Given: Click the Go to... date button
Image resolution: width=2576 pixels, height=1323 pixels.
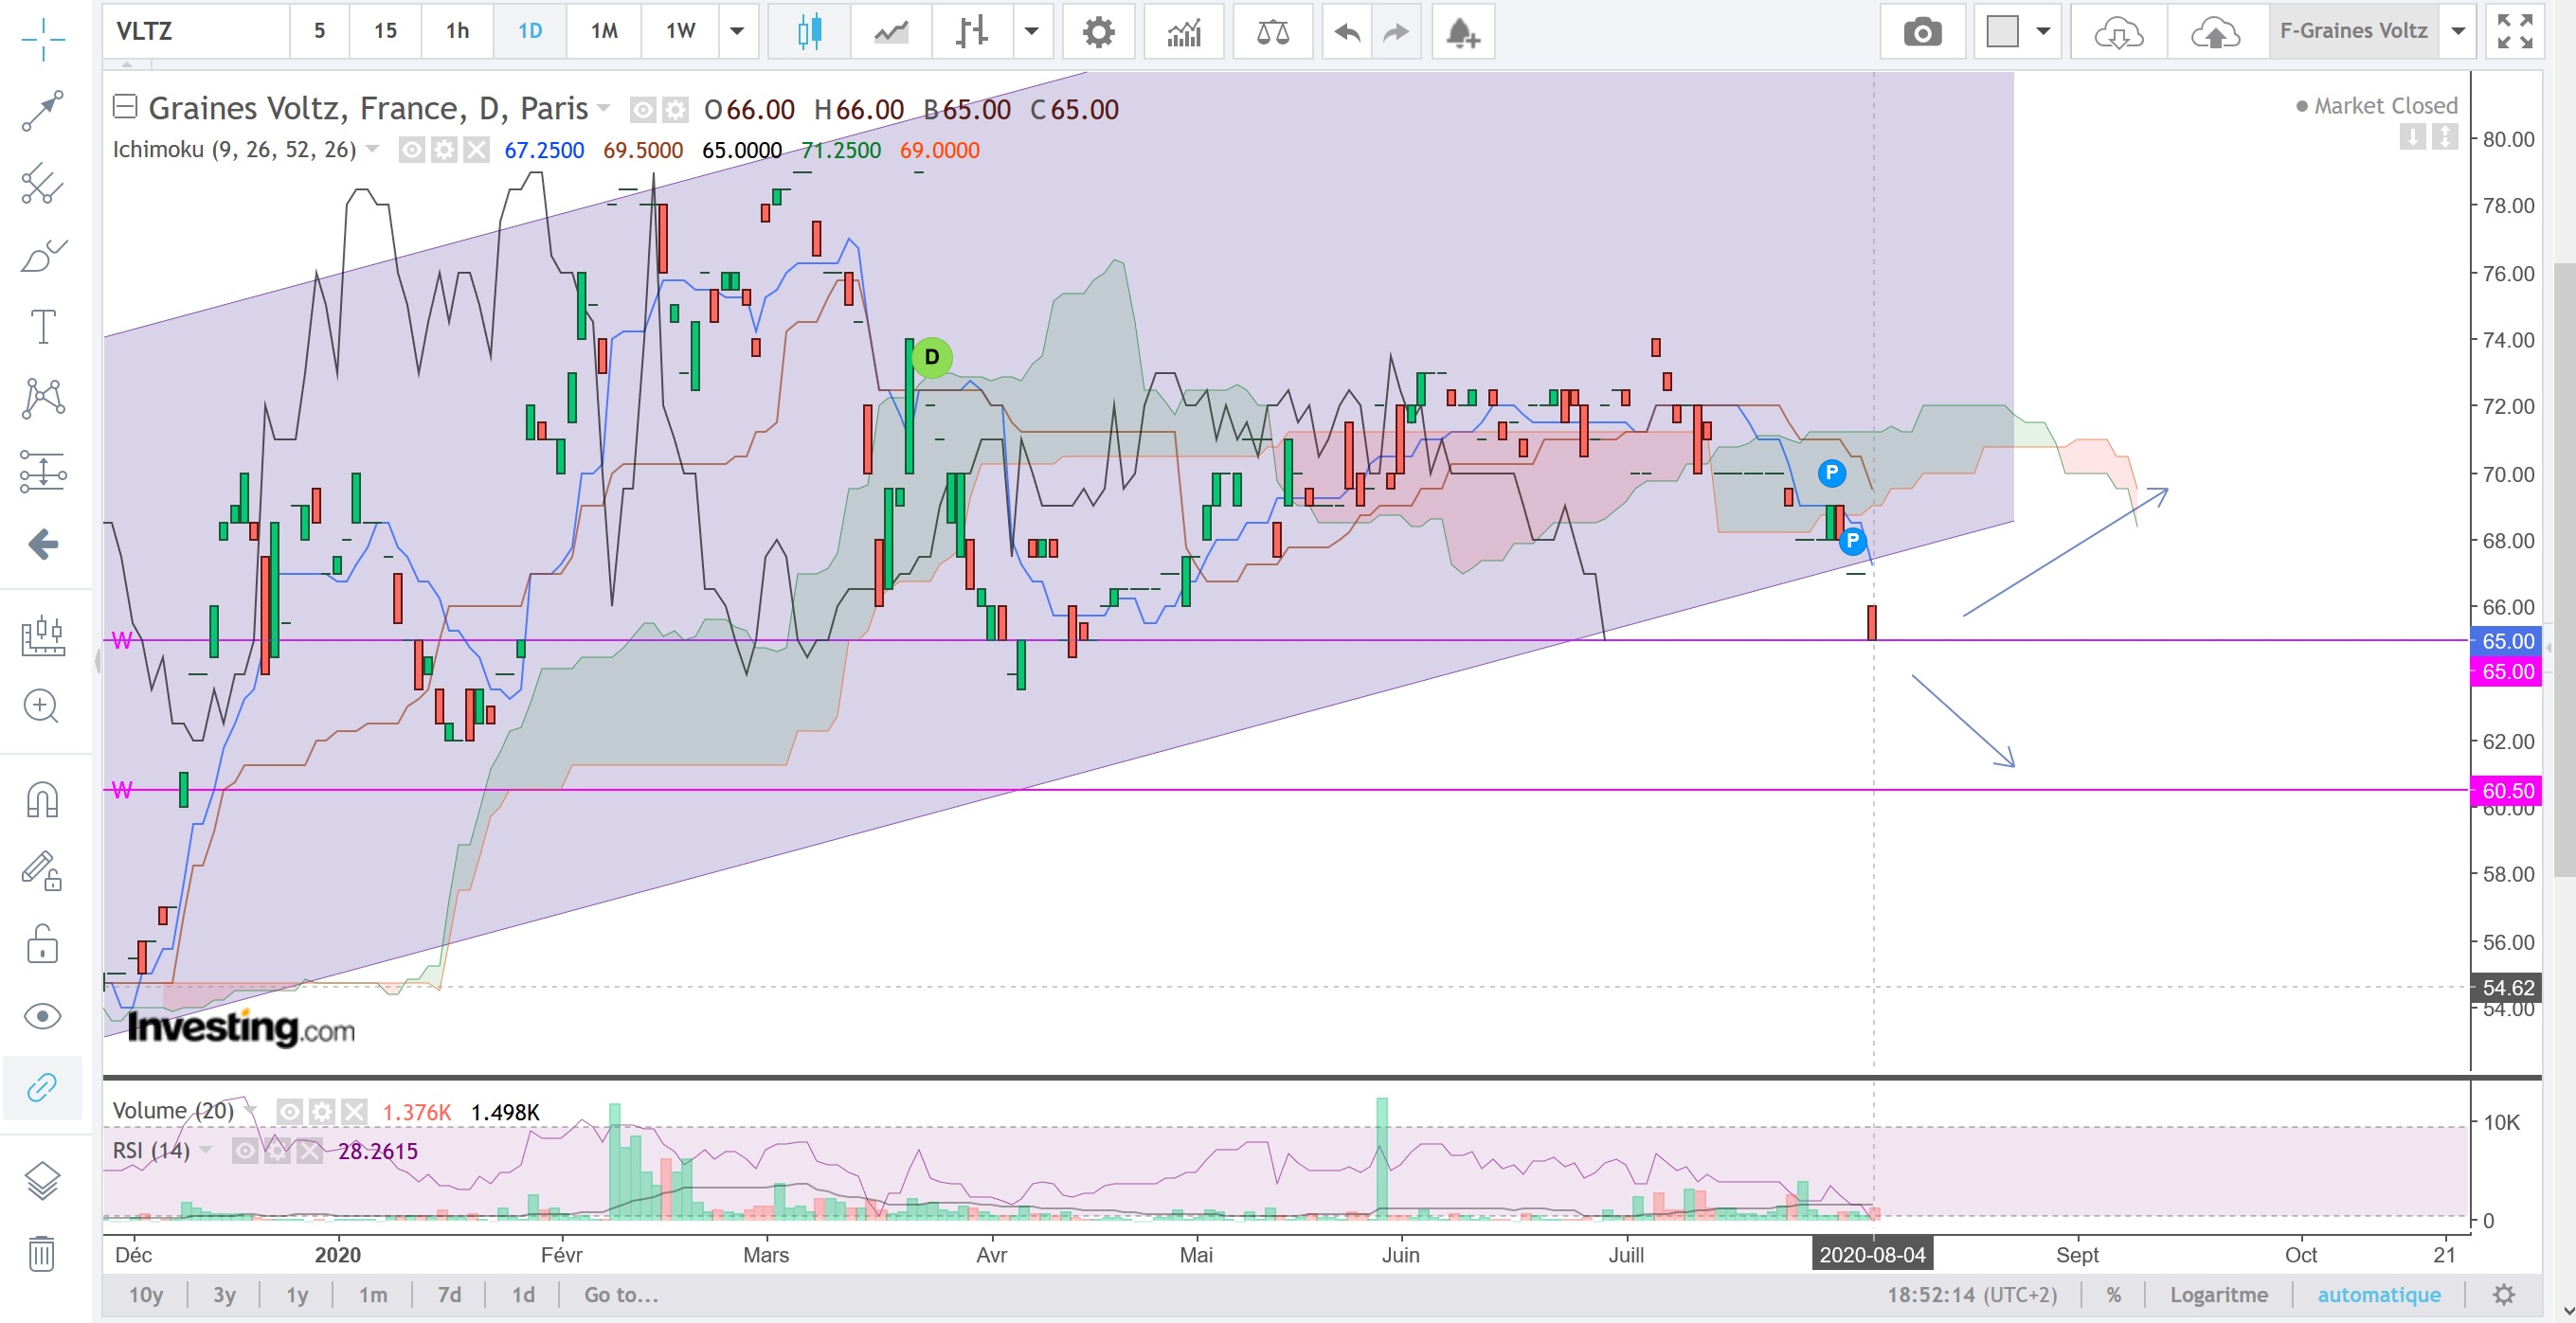Looking at the screenshot, I should click(621, 1294).
